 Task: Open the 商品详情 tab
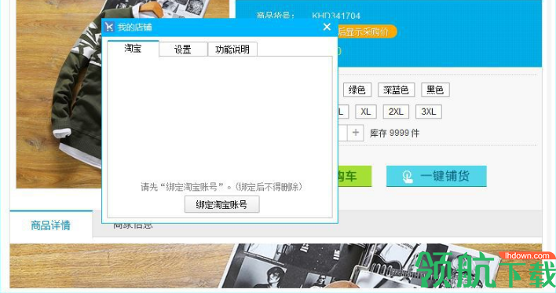point(51,225)
